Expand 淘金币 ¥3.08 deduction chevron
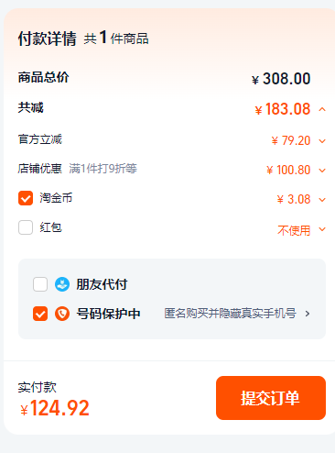This screenshot has height=453, width=335. (x=322, y=200)
